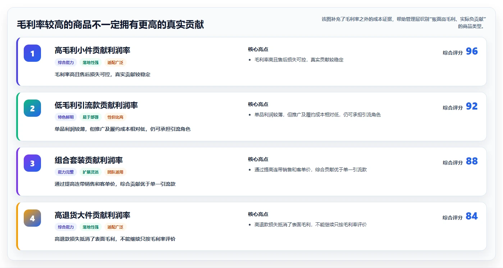Click the 适配广泛 tag in the 高毛利小件 card
The image size is (503, 268).
point(115,63)
